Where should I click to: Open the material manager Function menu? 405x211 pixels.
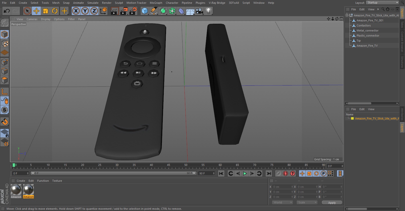(43, 181)
